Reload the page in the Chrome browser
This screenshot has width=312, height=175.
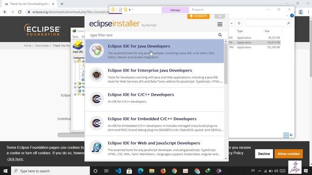click(19, 12)
